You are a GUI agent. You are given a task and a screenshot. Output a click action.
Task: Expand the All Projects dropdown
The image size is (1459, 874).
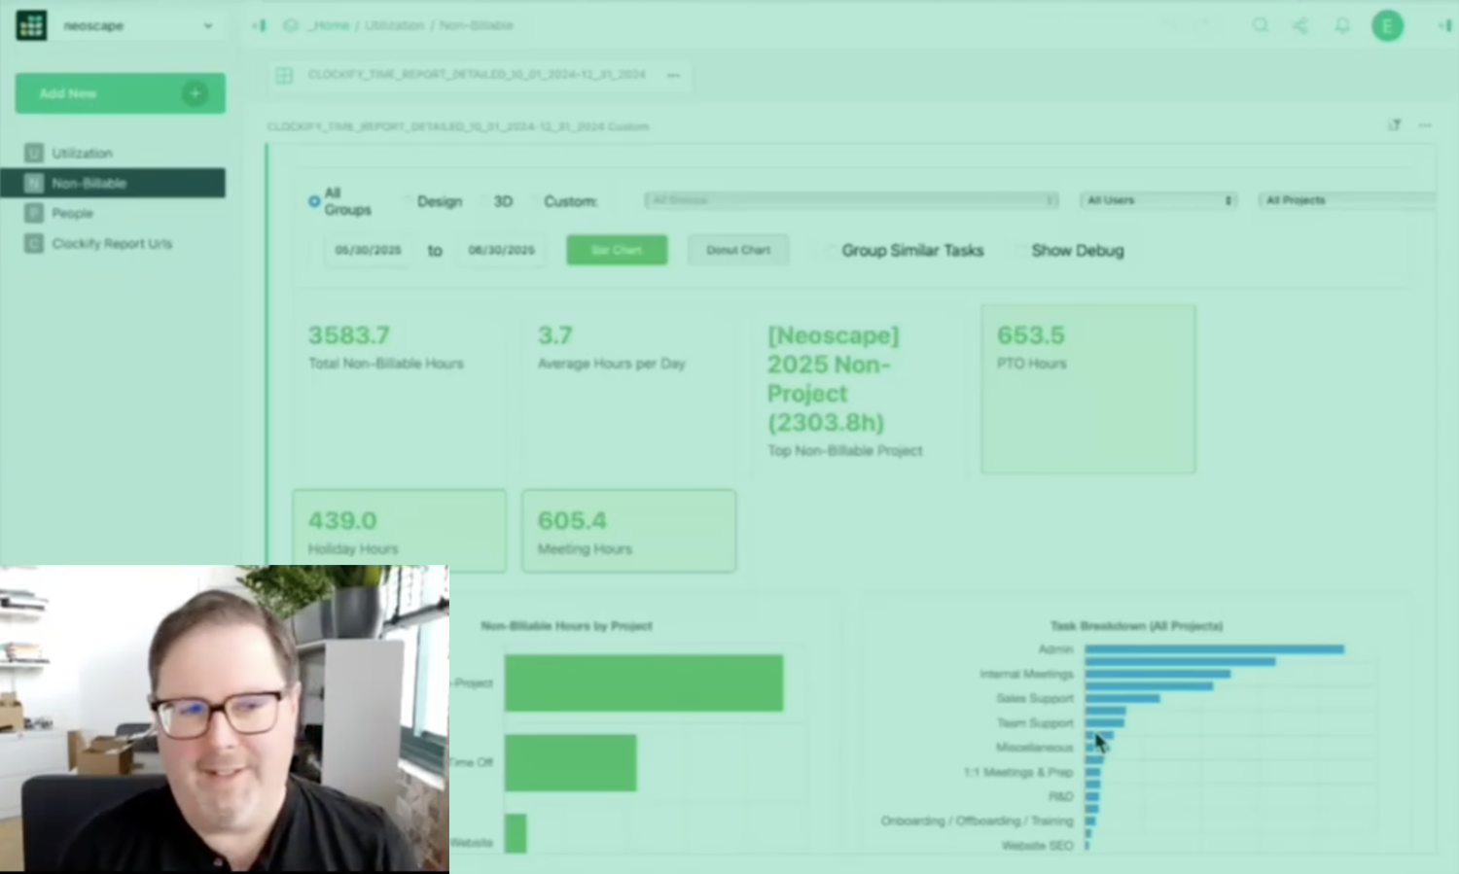pos(1347,200)
